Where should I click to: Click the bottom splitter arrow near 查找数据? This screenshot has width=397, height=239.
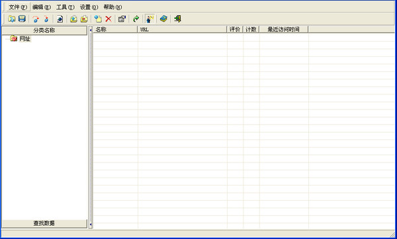pos(91,224)
